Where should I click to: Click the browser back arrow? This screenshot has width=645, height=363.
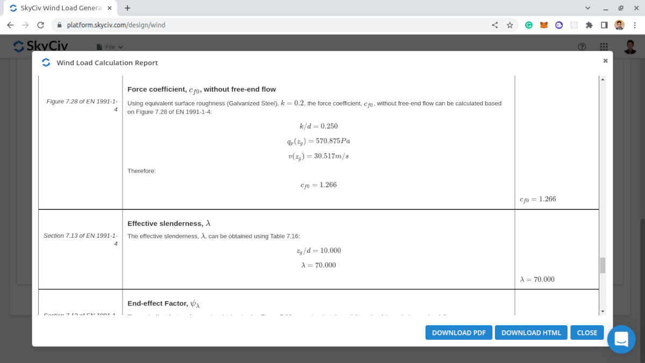pyautogui.click(x=10, y=25)
